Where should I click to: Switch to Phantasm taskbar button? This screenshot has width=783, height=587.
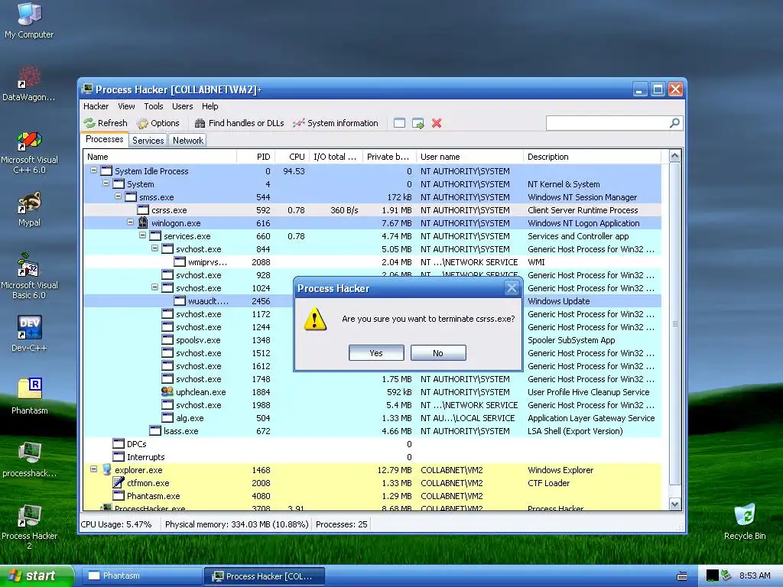[x=141, y=576]
